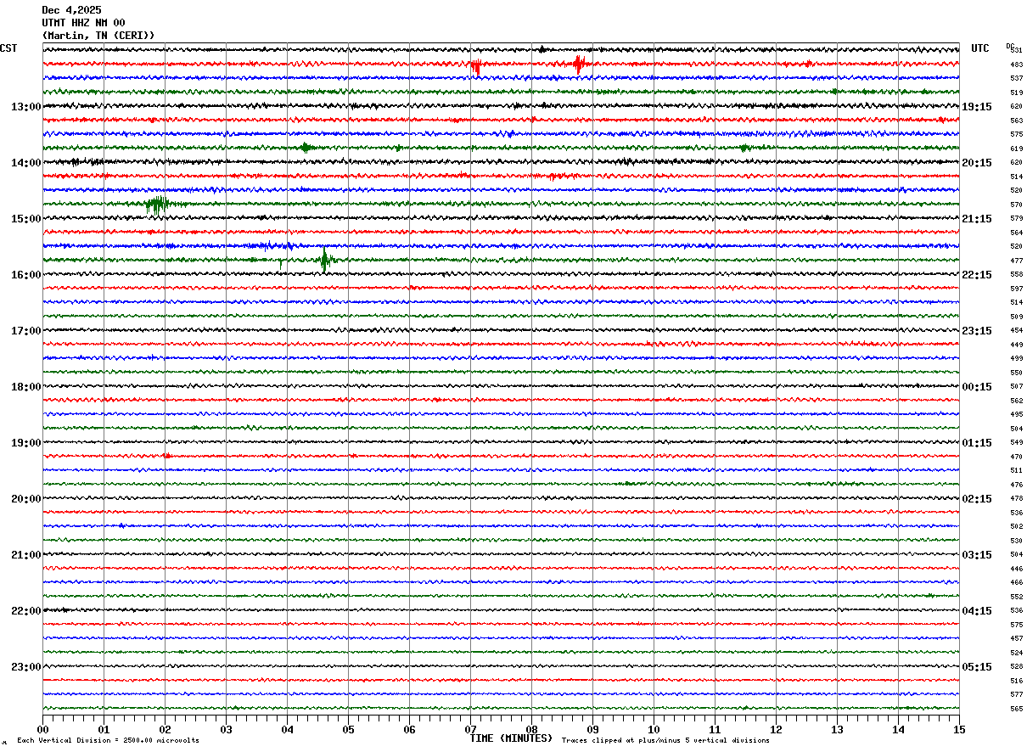Image resolution: width=1027 pixels, height=752 pixels.
Task: Click the traces clipped footnote text
Action: (665, 741)
